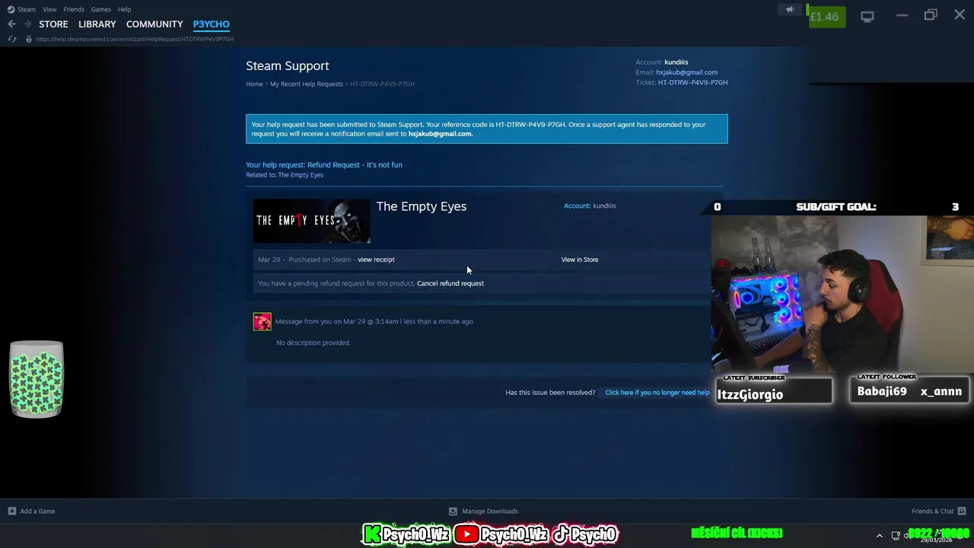
Task: Open the COMMUNITY tab
Action: point(154,24)
